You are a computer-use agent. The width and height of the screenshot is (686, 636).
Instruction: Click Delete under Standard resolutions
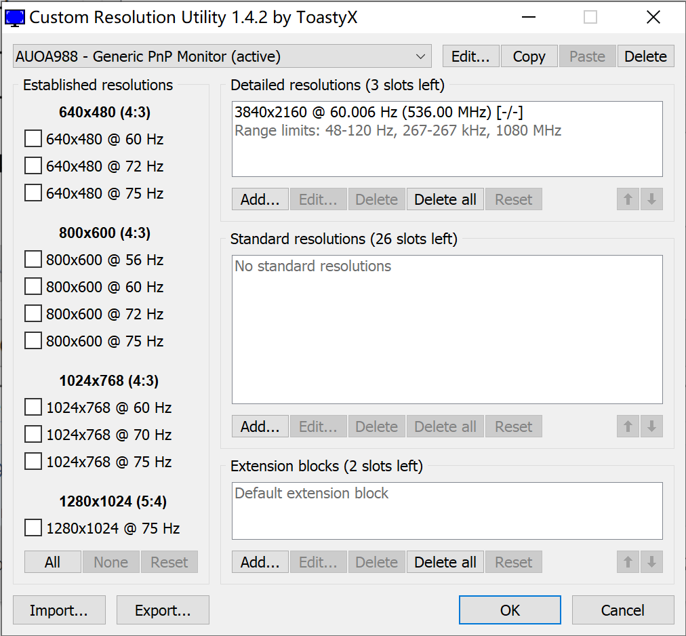[377, 426]
